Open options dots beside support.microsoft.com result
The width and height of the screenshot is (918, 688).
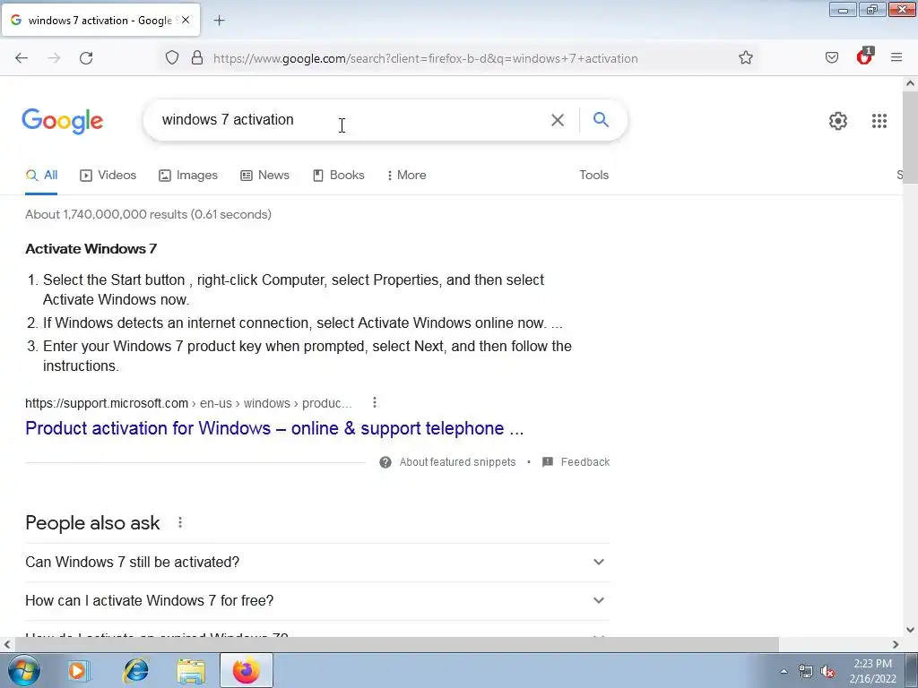[375, 402]
